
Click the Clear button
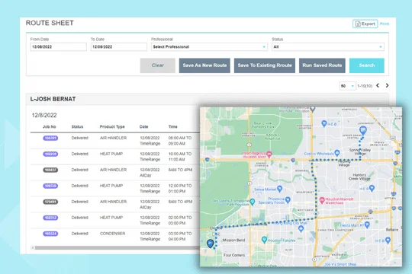coord(158,65)
